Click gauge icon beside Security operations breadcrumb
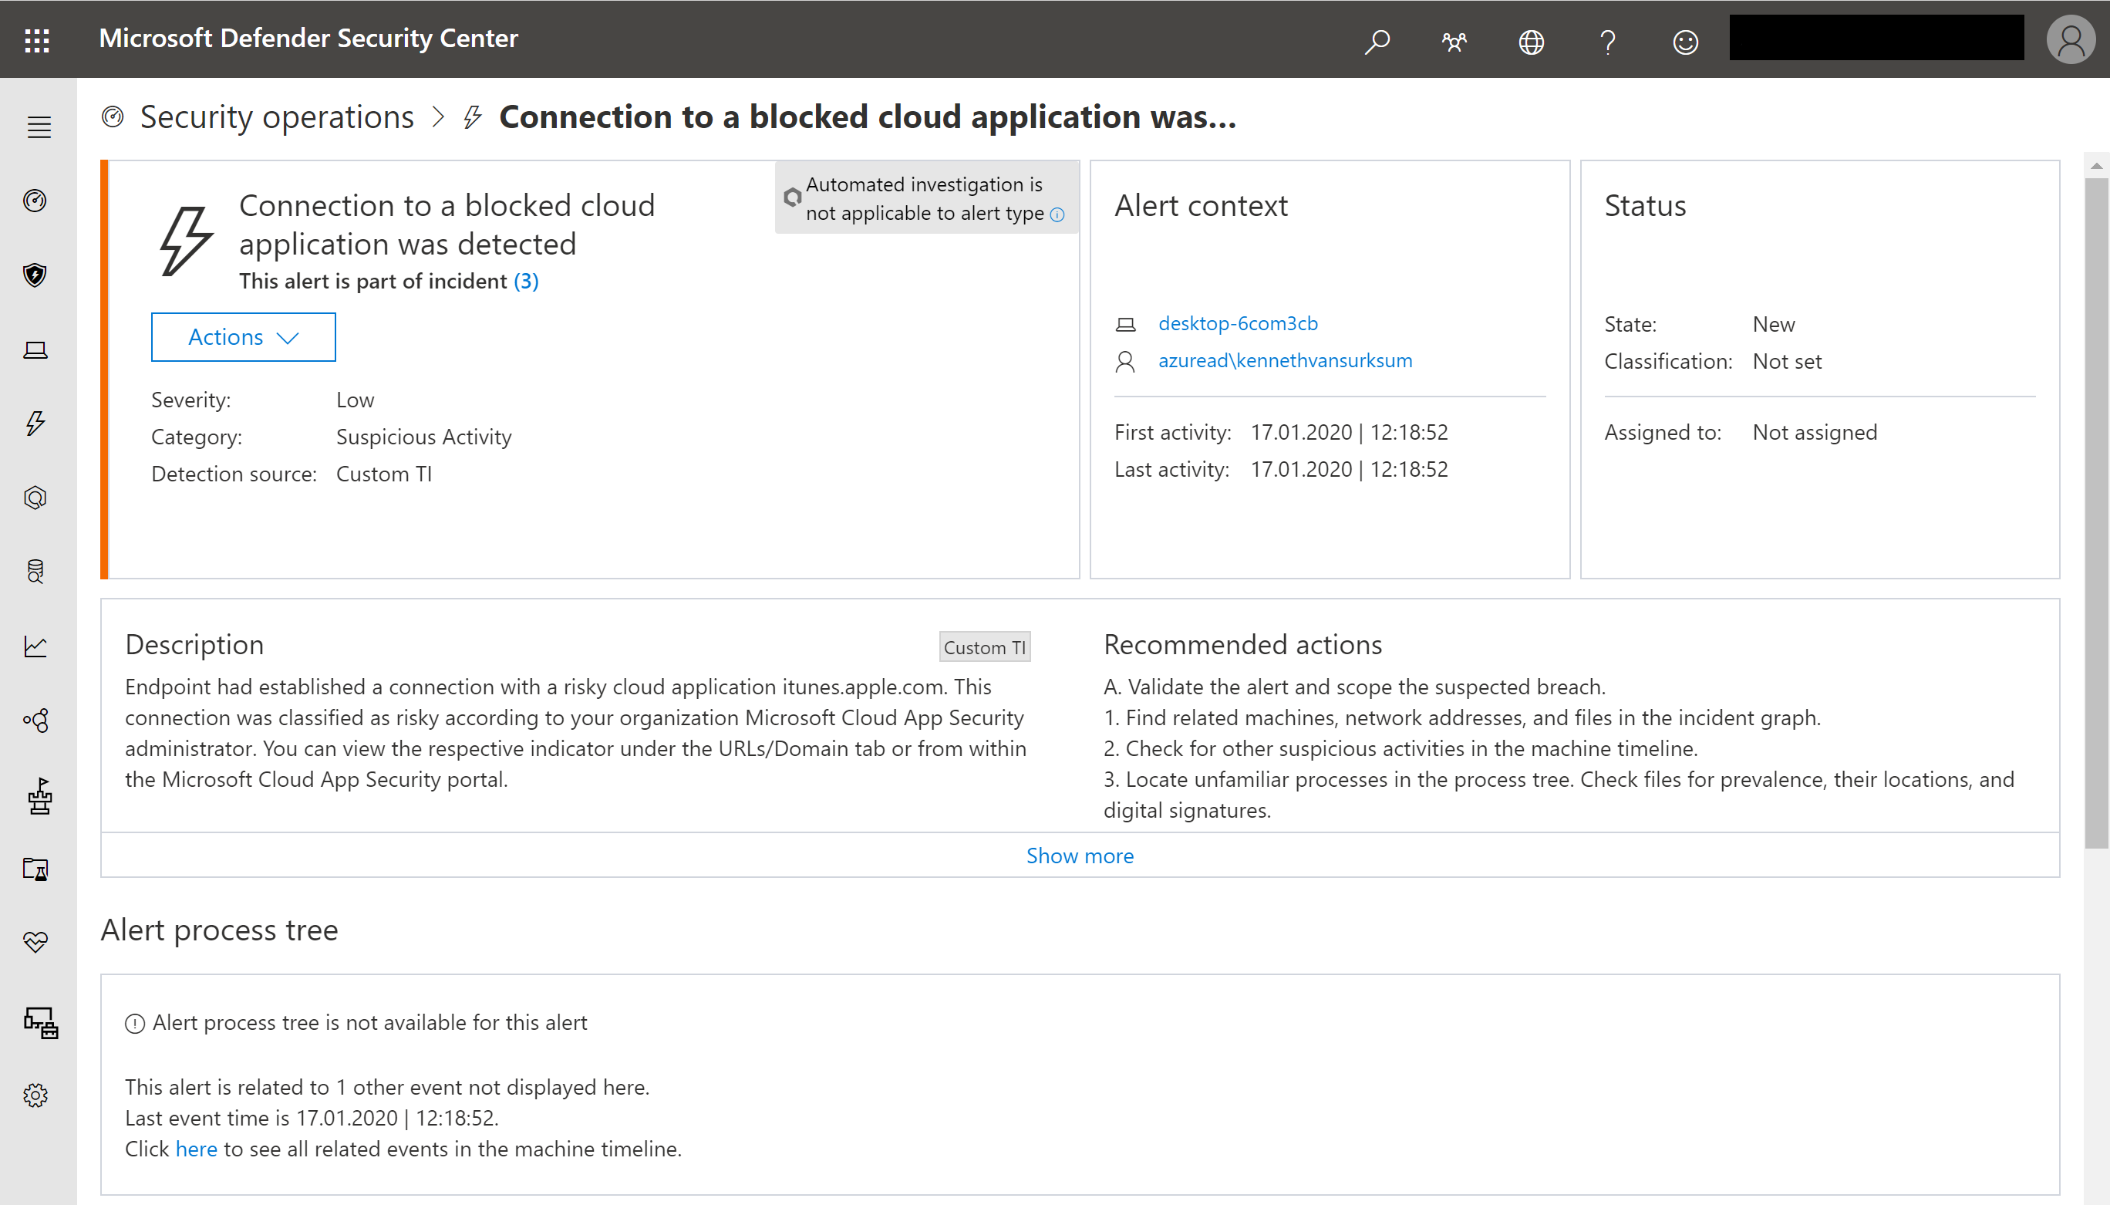 tap(113, 116)
